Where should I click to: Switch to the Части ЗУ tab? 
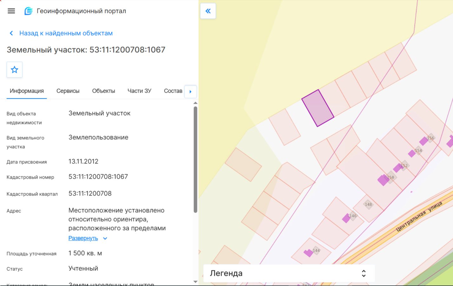pyautogui.click(x=139, y=91)
